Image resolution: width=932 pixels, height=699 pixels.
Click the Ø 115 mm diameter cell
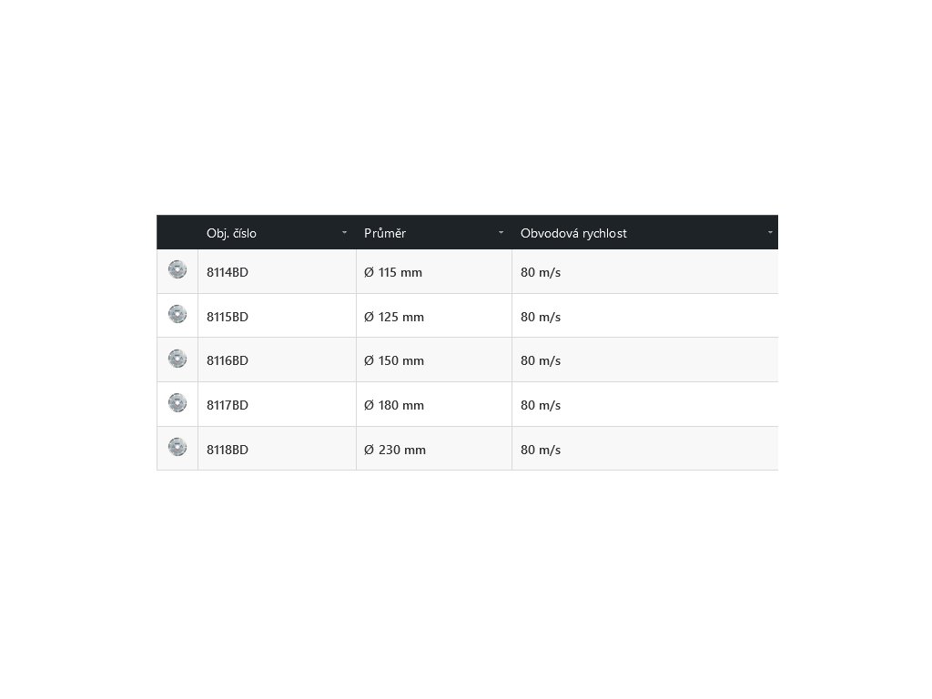coord(393,272)
